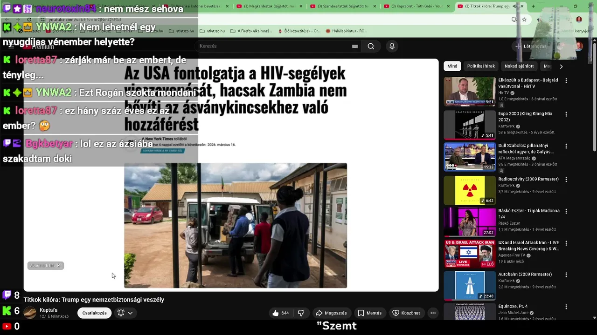The image size is (597, 335).
Task: Select the Neked ajánlott filter chip
Action: (519, 66)
